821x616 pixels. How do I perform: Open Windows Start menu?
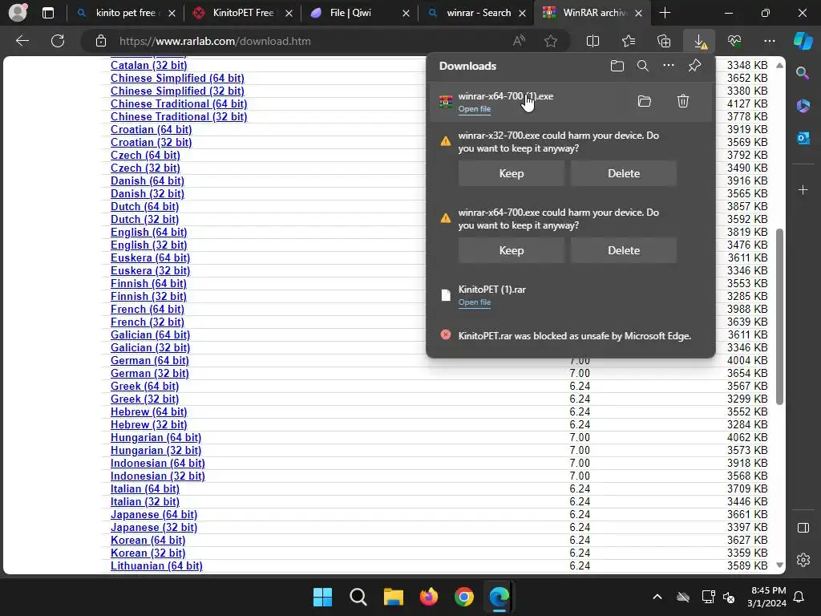(x=322, y=597)
